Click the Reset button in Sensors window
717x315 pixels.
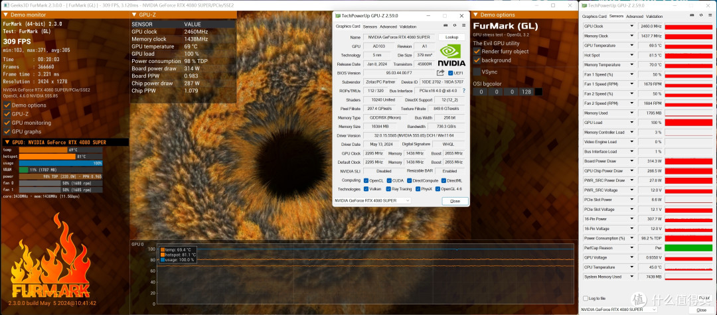pos(704,298)
